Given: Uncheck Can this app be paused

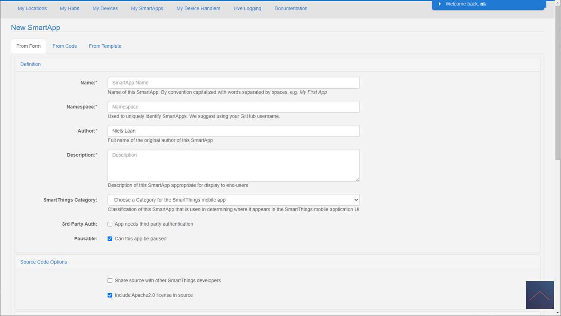Looking at the screenshot, I should (x=110, y=239).
